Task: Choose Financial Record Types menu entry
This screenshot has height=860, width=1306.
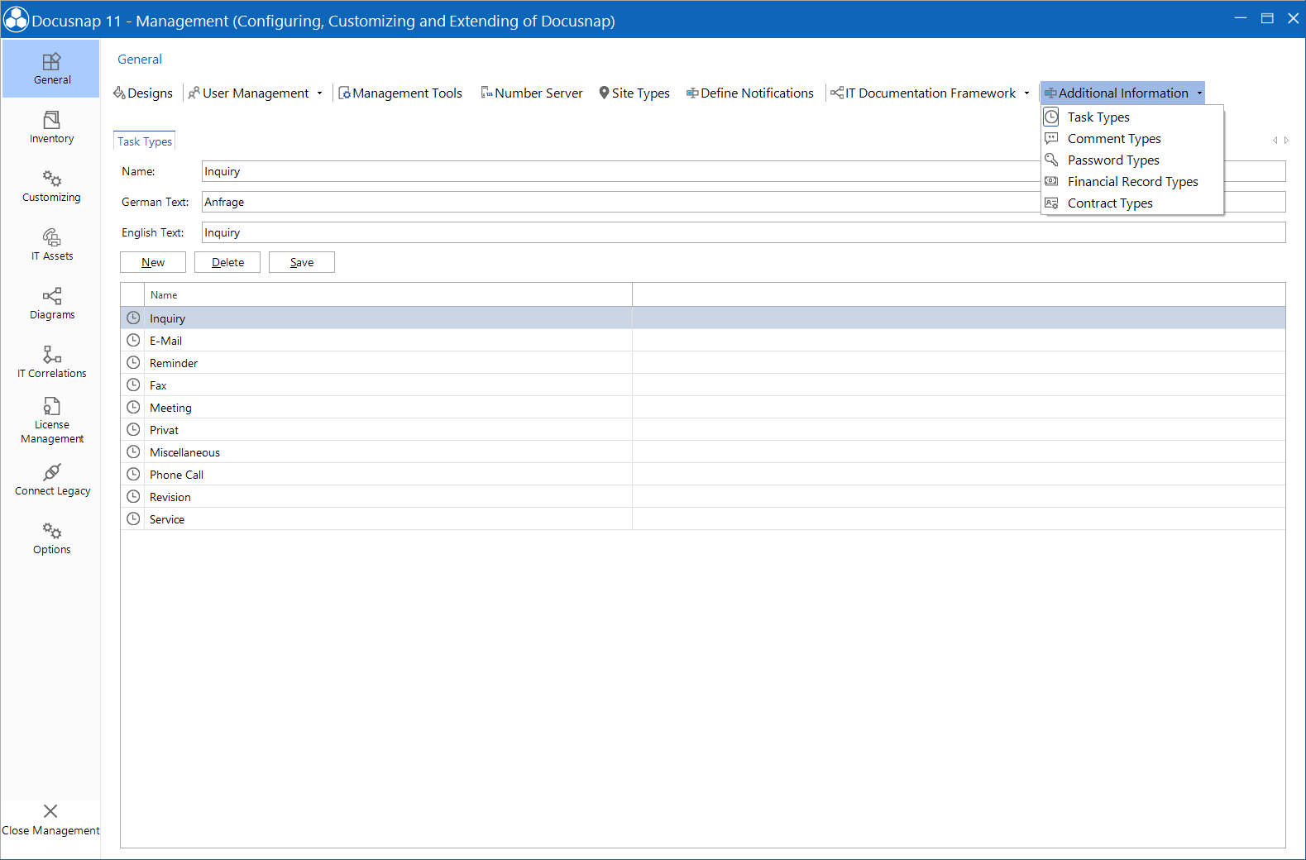Action: point(1132,181)
